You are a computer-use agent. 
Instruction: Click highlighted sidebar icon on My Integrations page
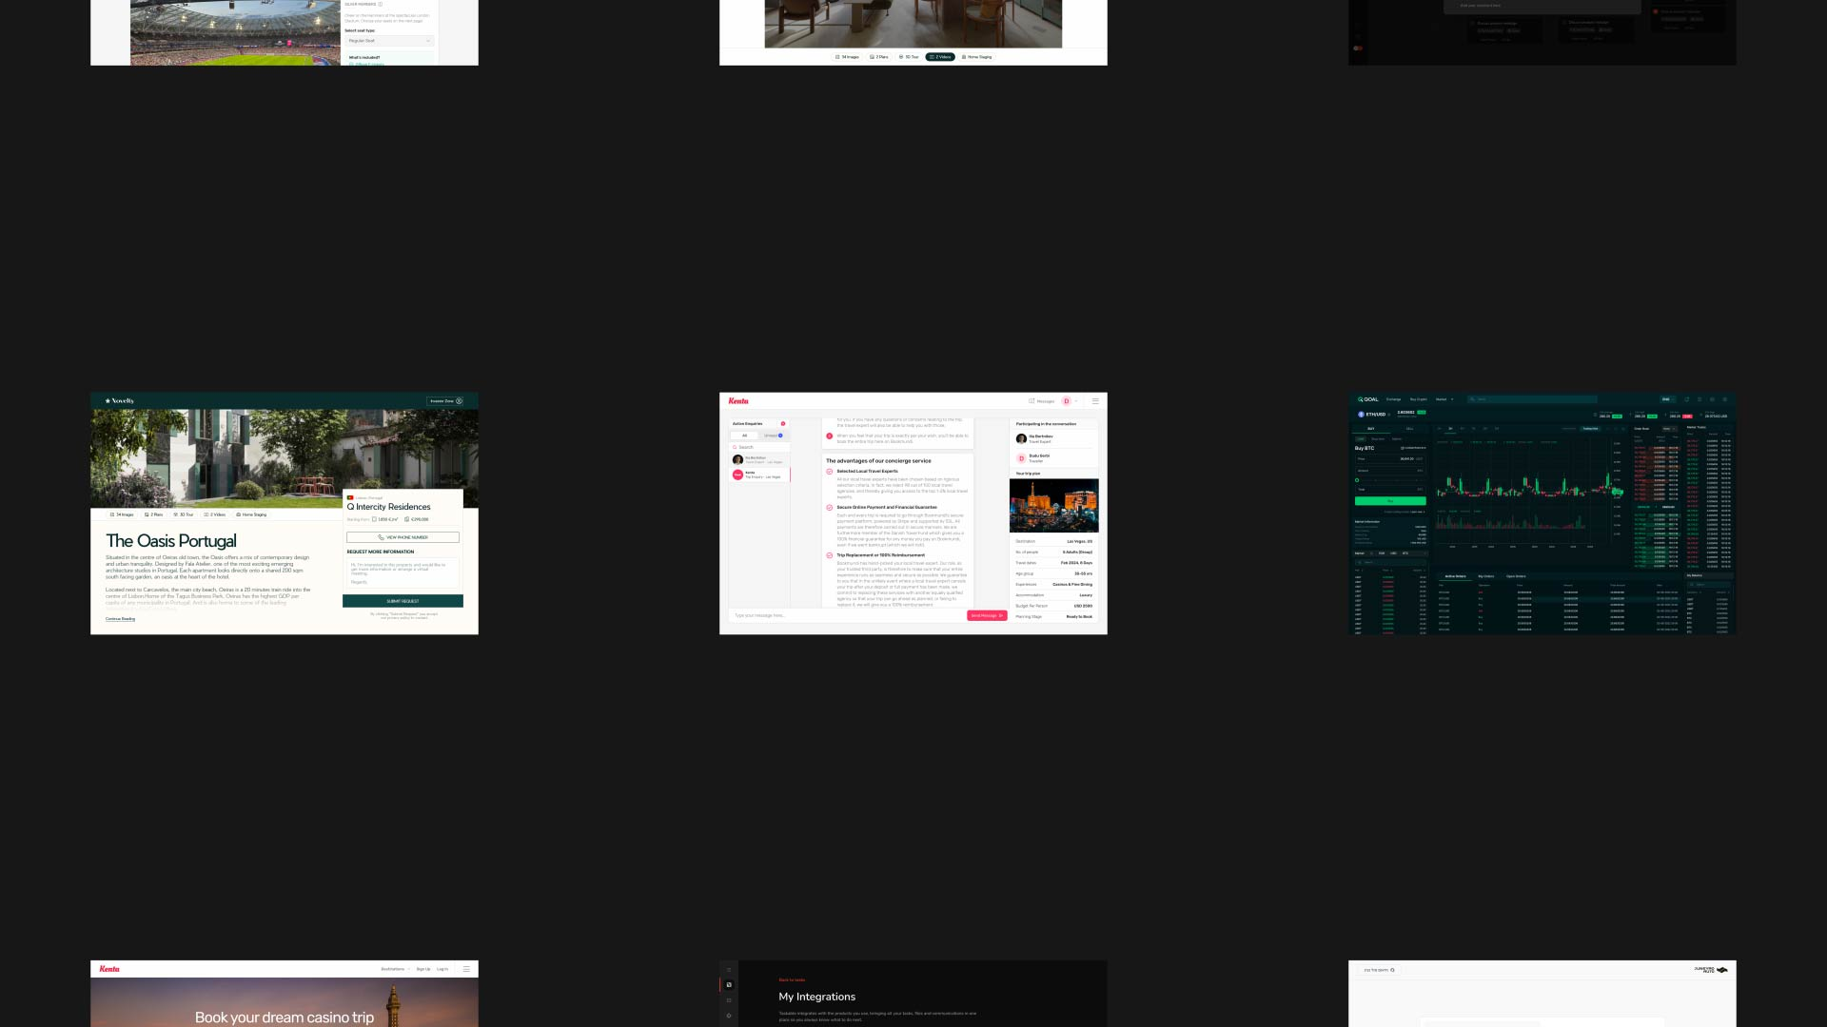pos(729,985)
